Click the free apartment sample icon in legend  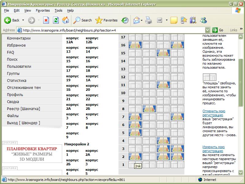209,77
